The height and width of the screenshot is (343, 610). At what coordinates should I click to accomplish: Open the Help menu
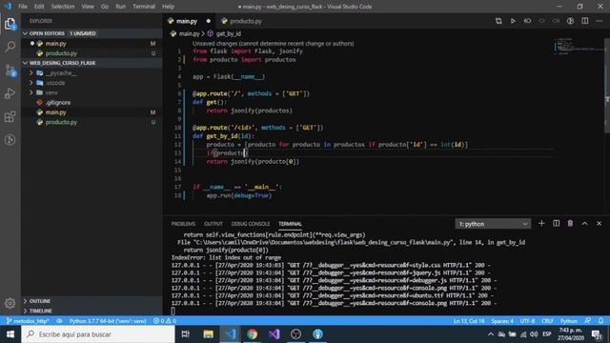[x=168, y=7]
